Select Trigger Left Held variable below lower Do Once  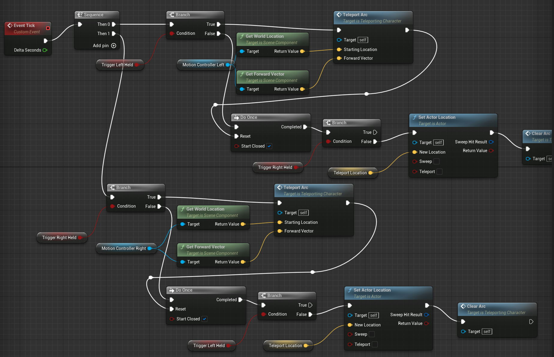[x=212, y=346]
